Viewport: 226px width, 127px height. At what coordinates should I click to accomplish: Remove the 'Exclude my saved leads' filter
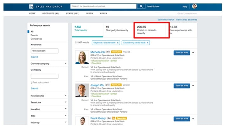[x=148, y=42]
